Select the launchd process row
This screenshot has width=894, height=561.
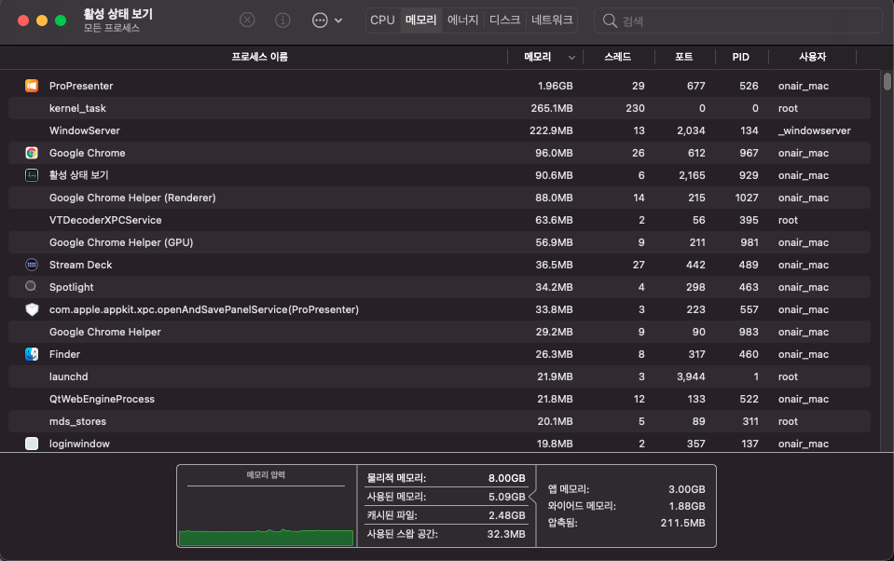(x=439, y=376)
